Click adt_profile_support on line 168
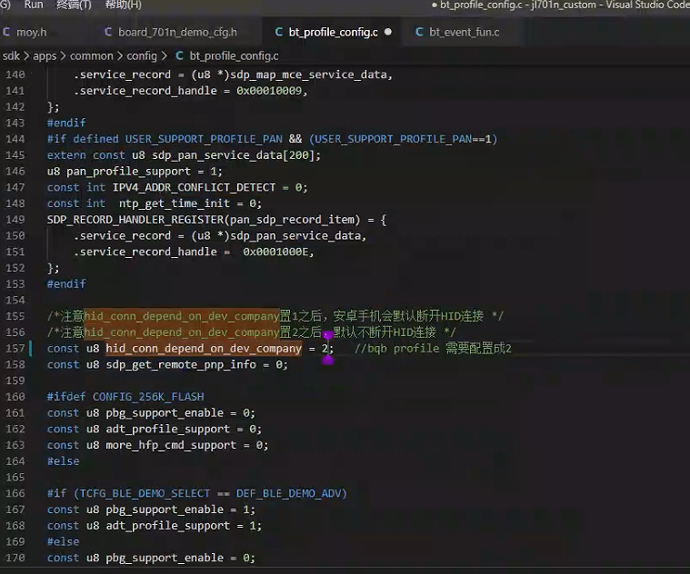The width and height of the screenshot is (690, 574). 167,525
